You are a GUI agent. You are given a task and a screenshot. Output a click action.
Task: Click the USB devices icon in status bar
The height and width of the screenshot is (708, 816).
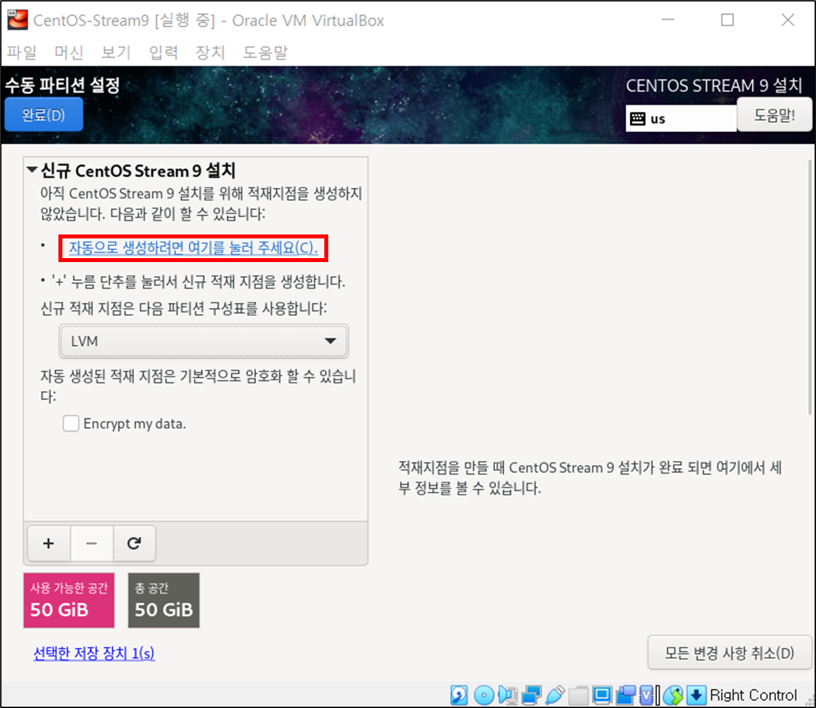(555, 695)
